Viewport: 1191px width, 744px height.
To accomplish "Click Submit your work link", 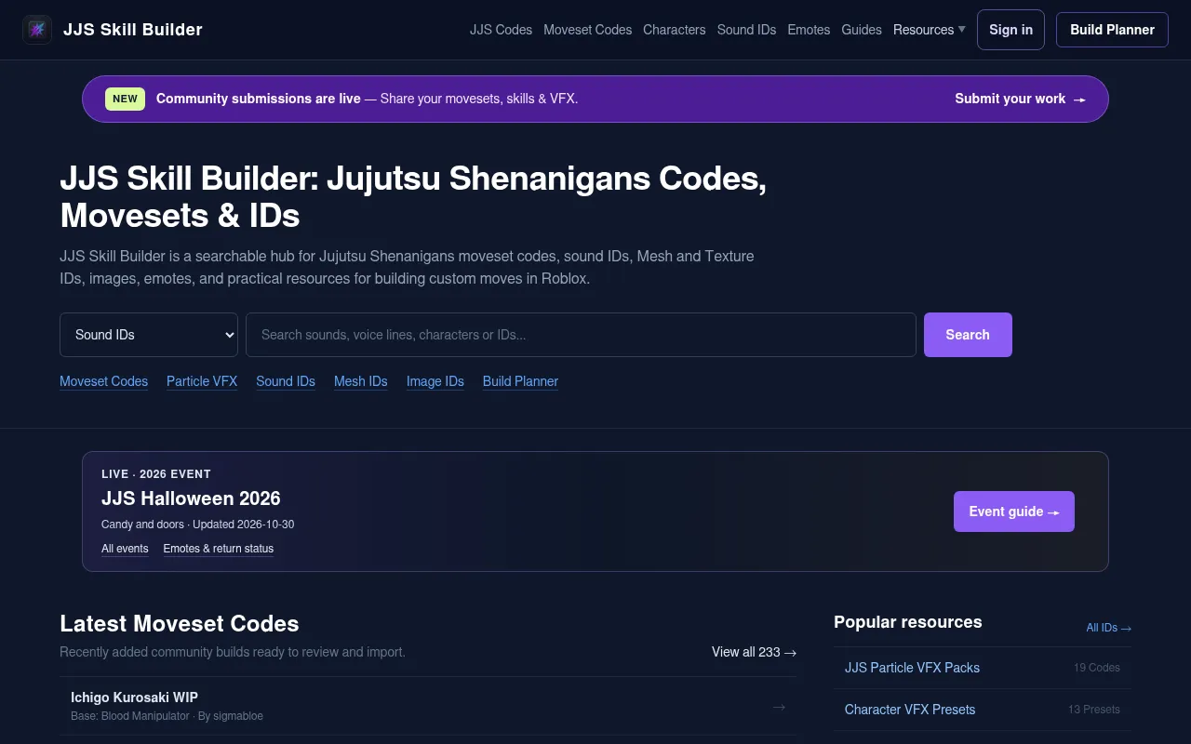I will (1020, 99).
